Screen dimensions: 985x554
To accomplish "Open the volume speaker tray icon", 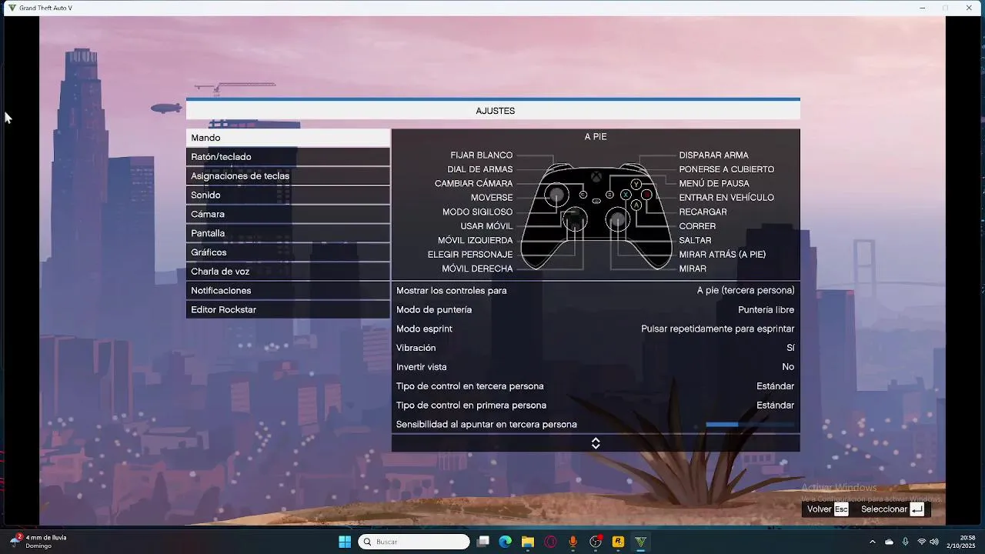I will (933, 542).
